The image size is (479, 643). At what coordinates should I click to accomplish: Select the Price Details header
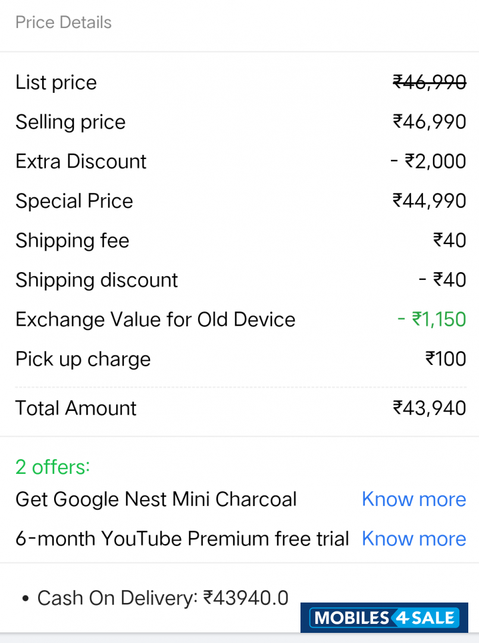64,23
